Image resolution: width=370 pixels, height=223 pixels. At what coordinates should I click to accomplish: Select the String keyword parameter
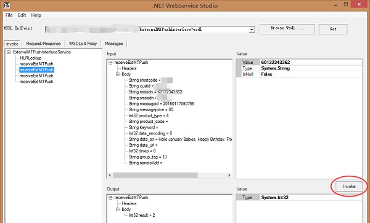pyautogui.click(x=144, y=127)
